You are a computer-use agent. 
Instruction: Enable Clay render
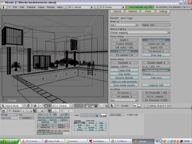(x=124, y=74)
